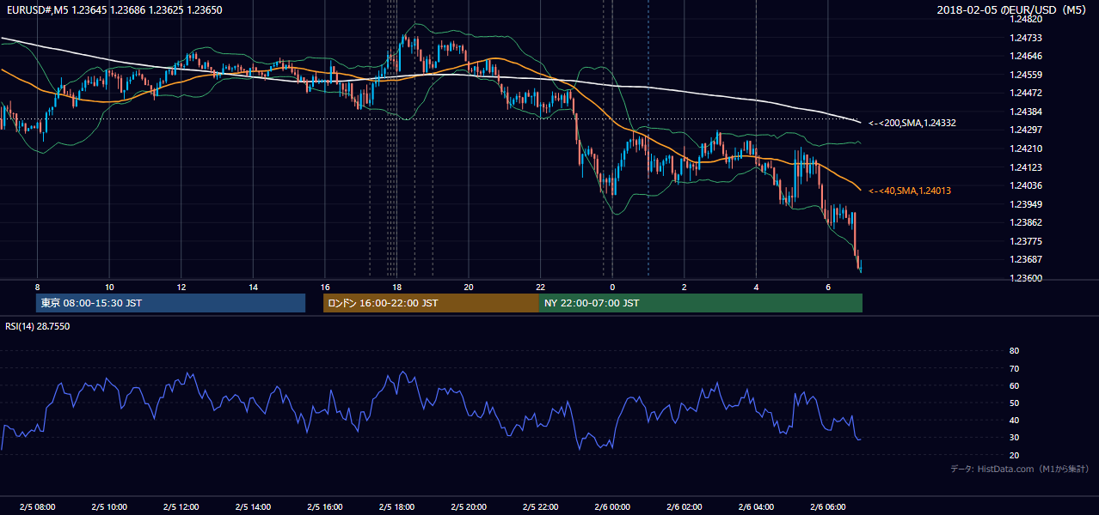Viewport: 1099px width, 515px height.
Task: Click RSI axis level 30
Action: coord(1014,437)
